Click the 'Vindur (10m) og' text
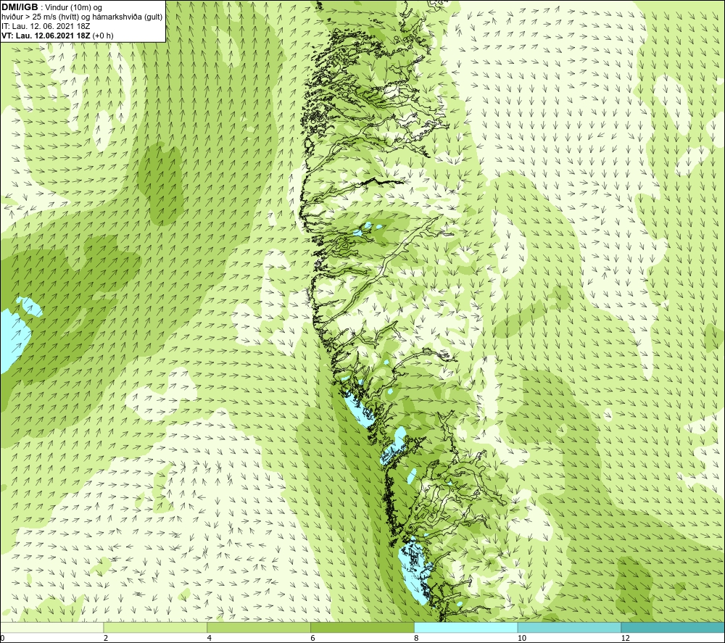725x643 pixels. click(74, 8)
